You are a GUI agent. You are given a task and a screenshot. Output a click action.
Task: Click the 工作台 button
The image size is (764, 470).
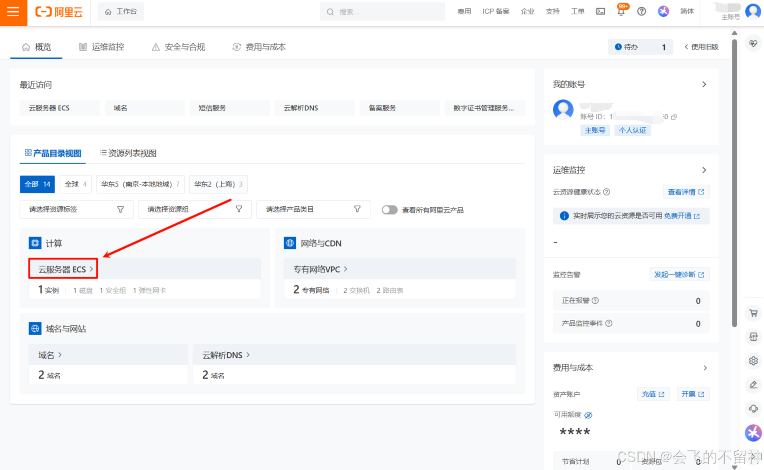tap(121, 12)
